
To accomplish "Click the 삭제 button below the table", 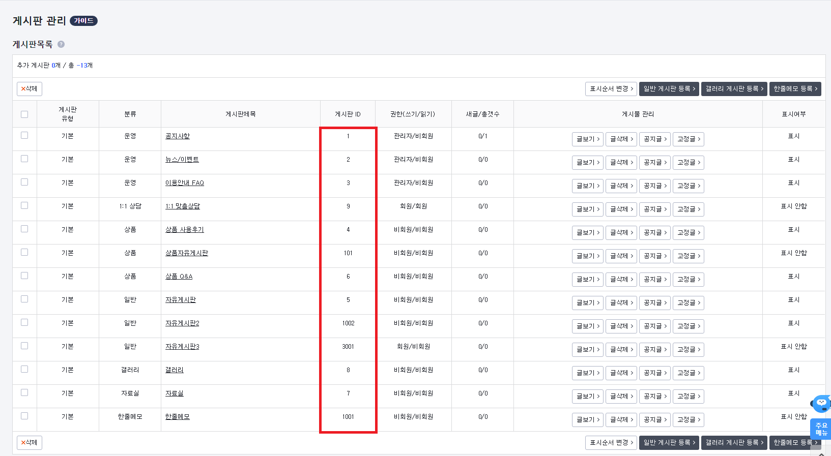I will pyautogui.click(x=30, y=443).
